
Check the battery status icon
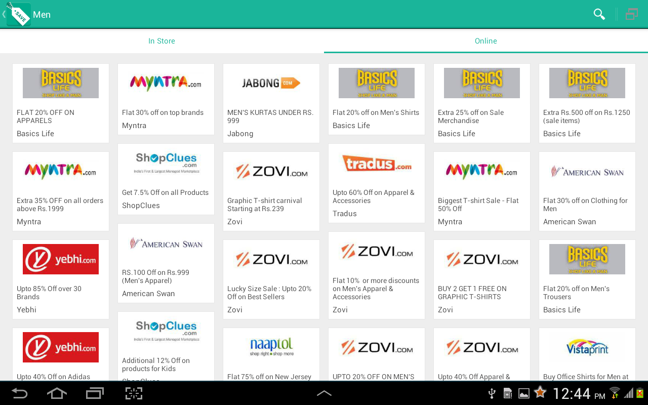pos(640,393)
